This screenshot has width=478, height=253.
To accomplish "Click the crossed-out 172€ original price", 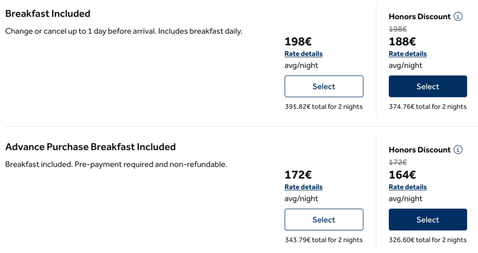I will (x=398, y=162).
